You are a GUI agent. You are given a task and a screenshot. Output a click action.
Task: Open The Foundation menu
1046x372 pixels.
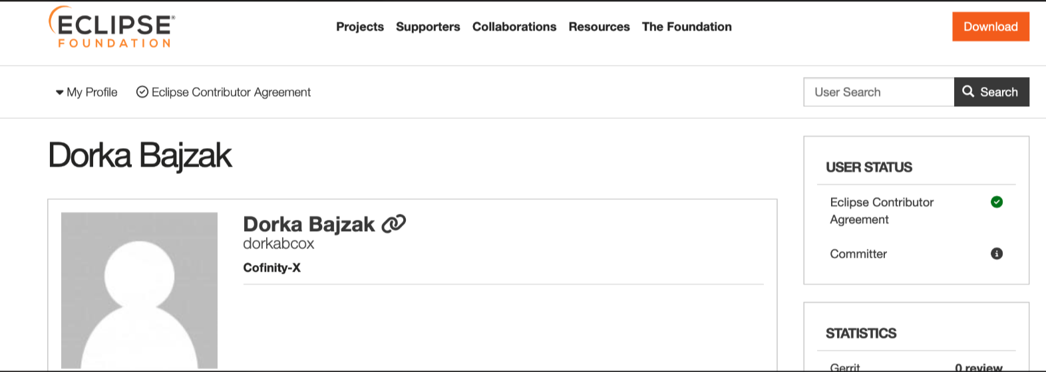pos(687,27)
